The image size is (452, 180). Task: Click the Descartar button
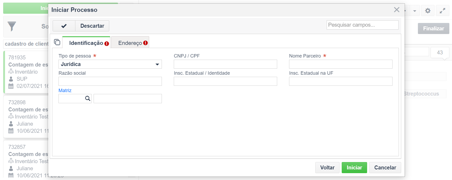coord(92,26)
